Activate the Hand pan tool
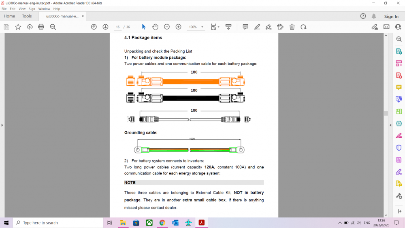Viewport: 405px width, 228px height. tap(155, 27)
